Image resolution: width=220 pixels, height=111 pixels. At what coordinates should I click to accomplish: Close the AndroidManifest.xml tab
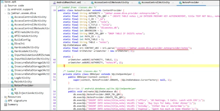(x=85, y=3)
